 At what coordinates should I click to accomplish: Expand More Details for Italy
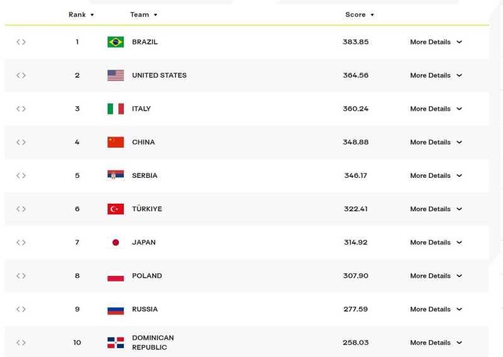pyautogui.click(x=436, y=109)
